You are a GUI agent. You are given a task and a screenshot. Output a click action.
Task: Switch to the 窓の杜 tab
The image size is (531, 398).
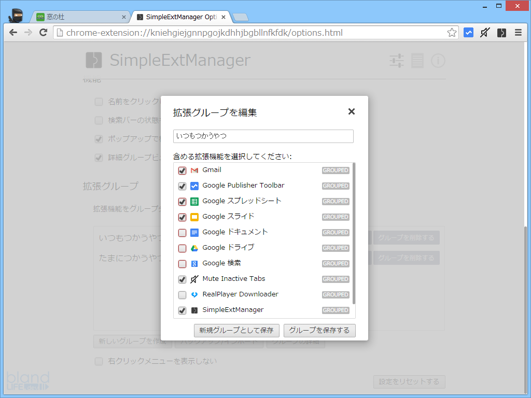tap(79, 17)
